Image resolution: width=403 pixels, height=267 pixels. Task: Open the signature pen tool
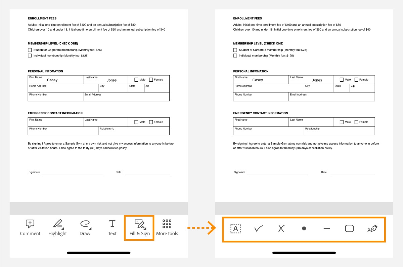372,228
